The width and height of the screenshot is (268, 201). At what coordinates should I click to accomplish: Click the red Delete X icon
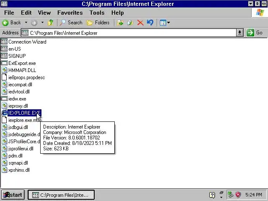140,23
